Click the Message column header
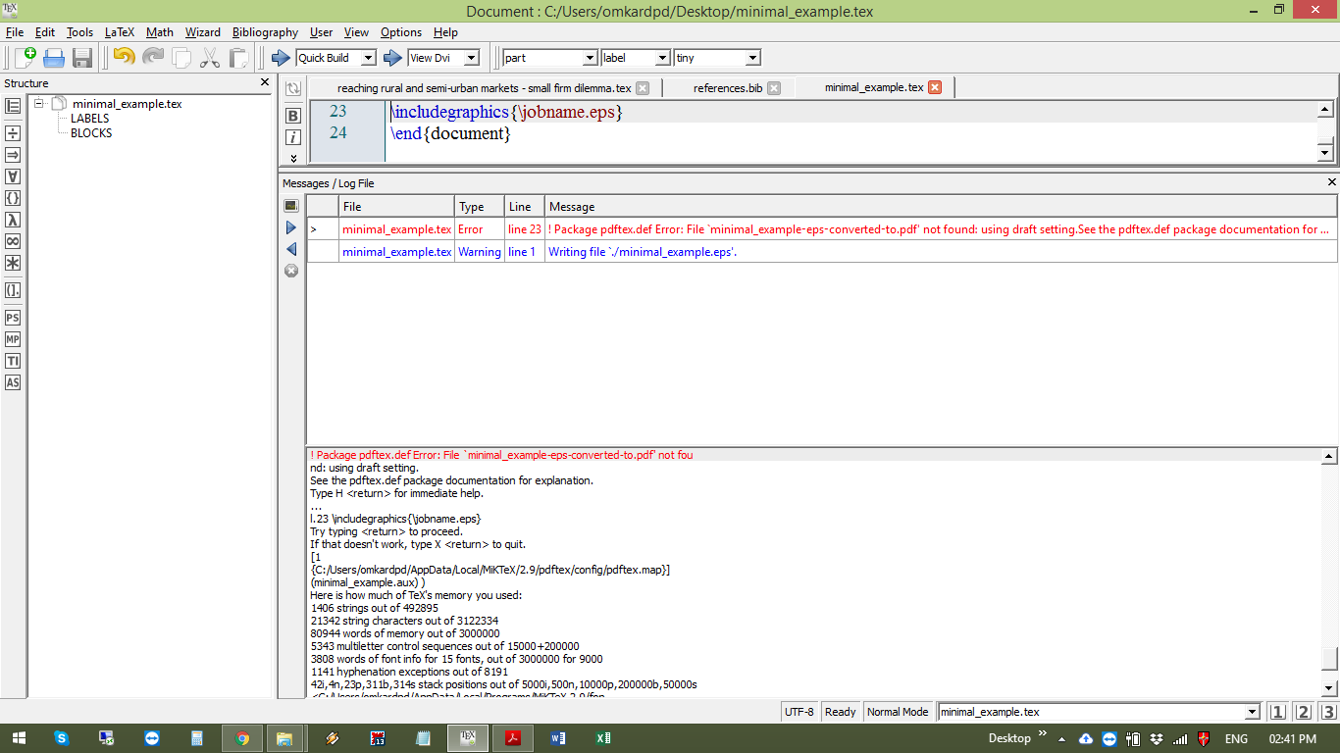The height and width of the screenshot is (753, 1340). (941, 206)
